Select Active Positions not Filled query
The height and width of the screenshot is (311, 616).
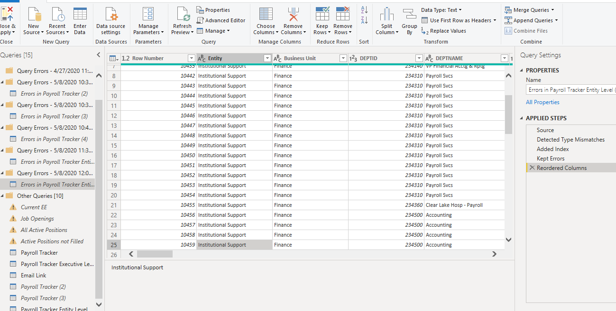click(52, 241)
